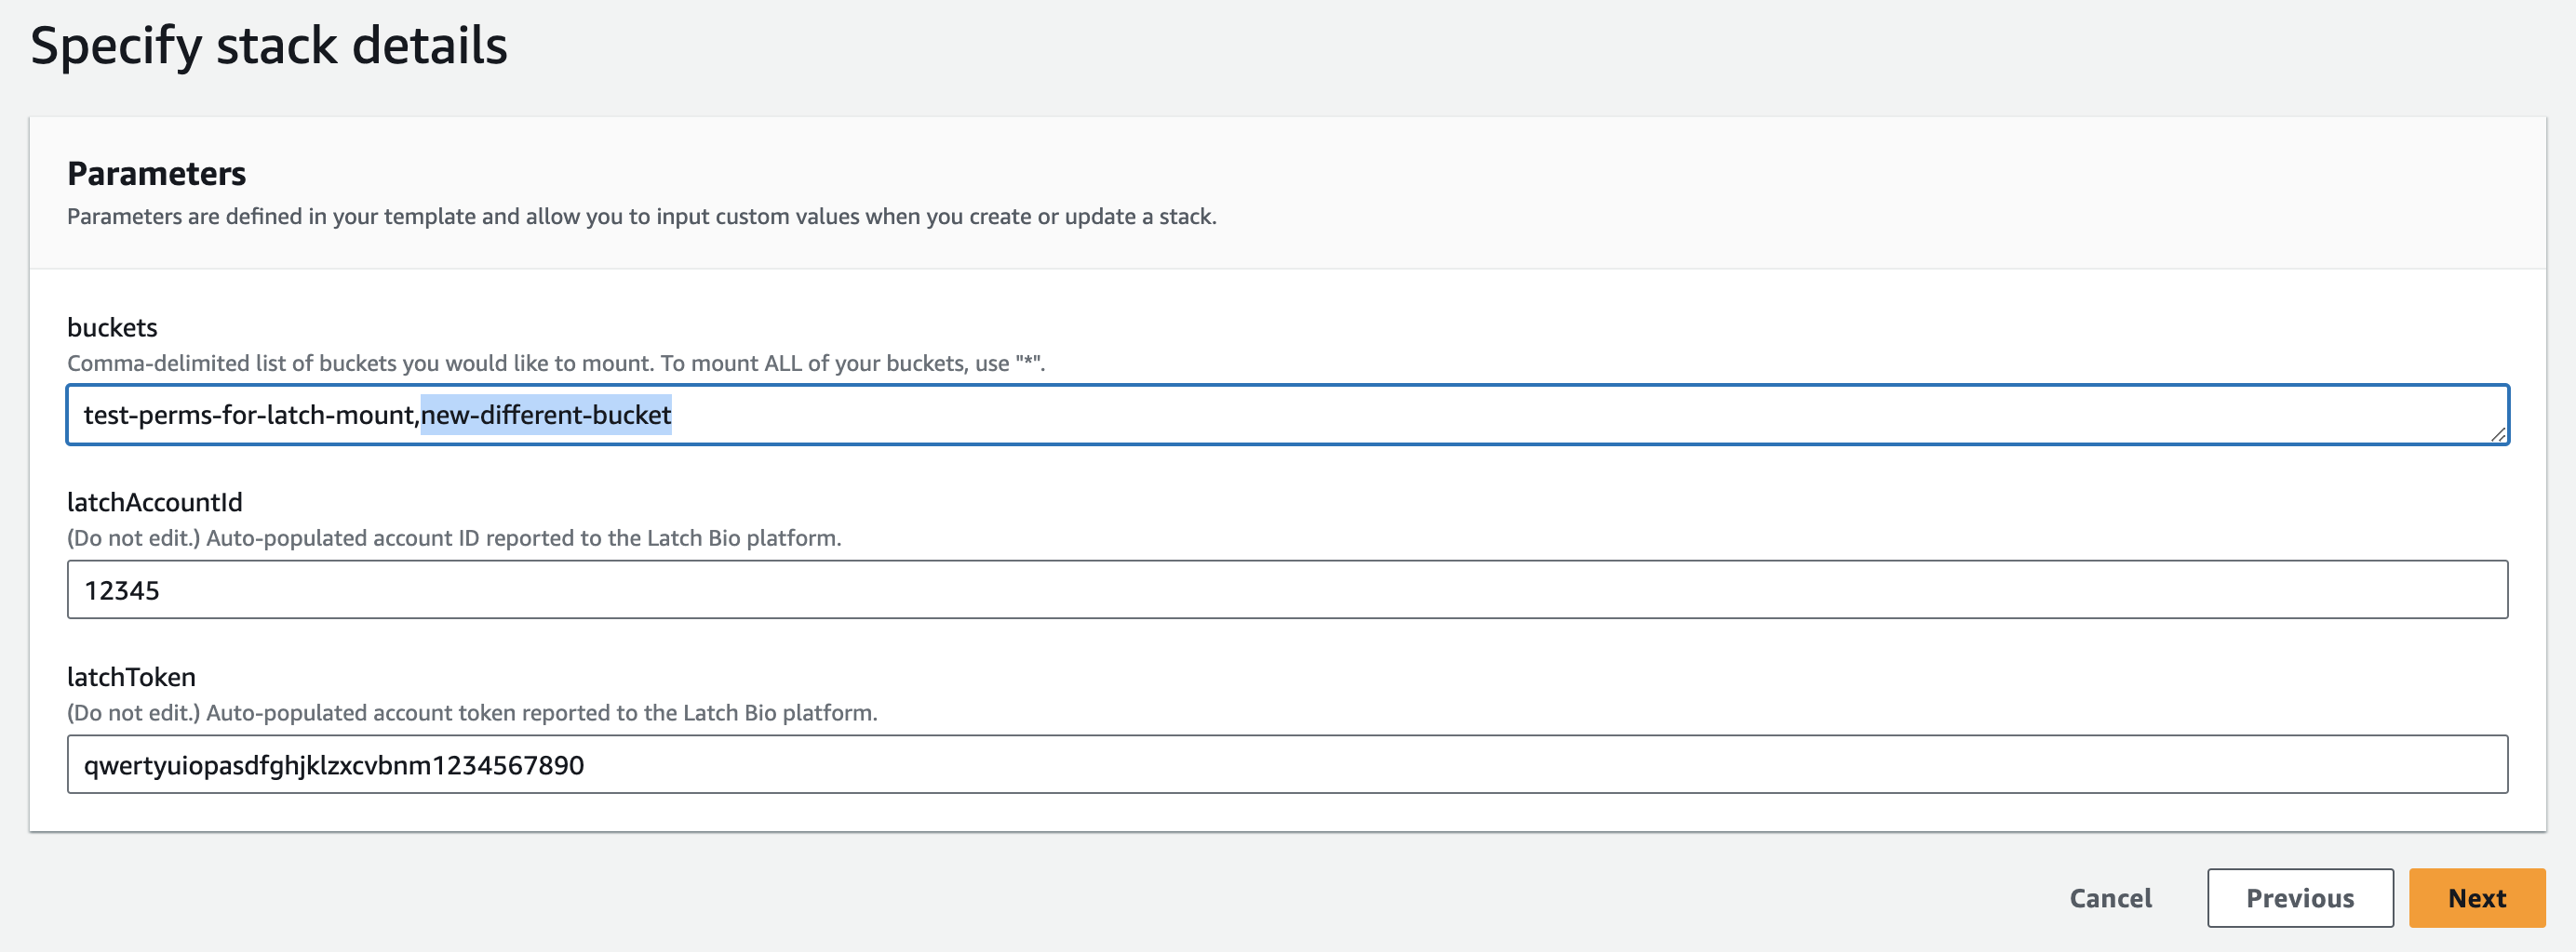The image size is (2576, 952).
Task: Click into the latchToken field
Action: [x=1287, y=764]
